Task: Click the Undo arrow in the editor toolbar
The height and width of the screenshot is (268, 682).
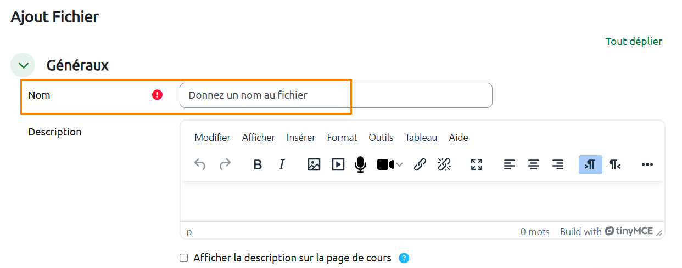Action: [x=200, y=164]
